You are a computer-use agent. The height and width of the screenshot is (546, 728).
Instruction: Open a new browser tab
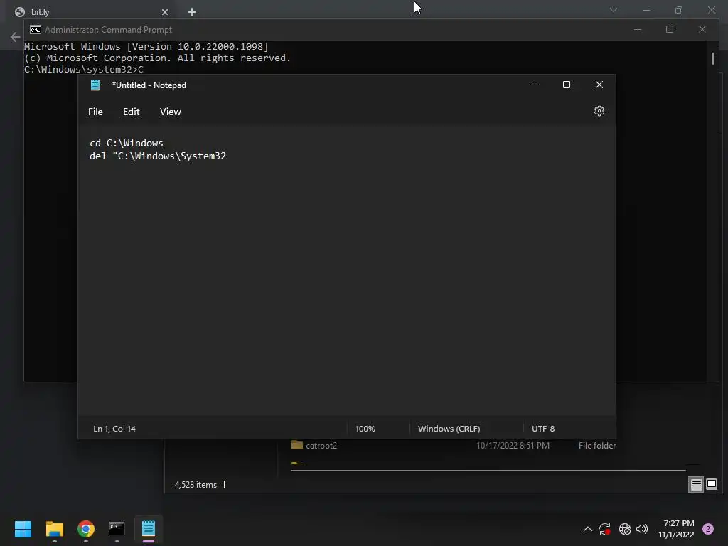tap(192, 12)
